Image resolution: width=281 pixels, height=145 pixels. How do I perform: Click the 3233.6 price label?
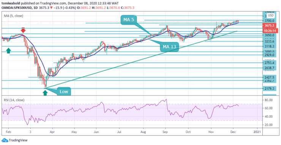click(270, 41)
